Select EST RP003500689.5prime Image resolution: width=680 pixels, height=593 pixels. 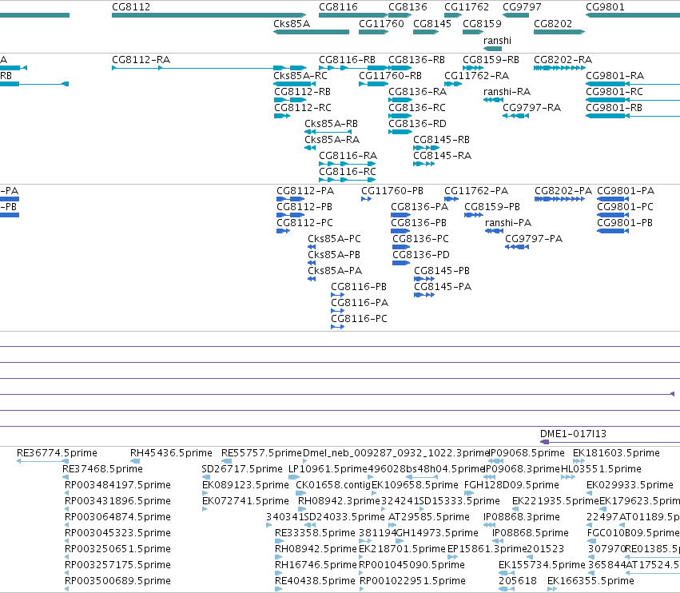[x=66, y=589]
